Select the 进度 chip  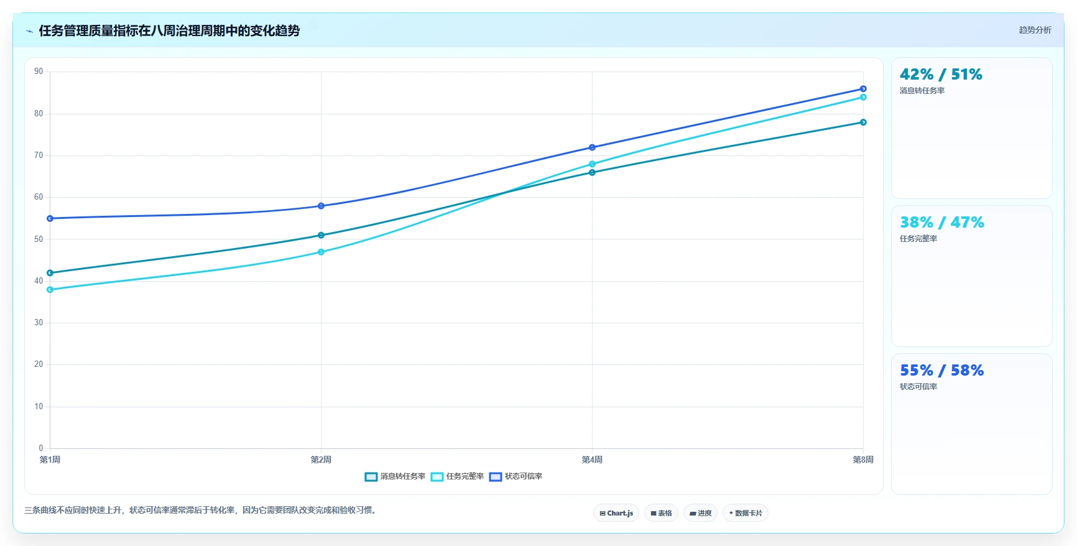point(700,513)
